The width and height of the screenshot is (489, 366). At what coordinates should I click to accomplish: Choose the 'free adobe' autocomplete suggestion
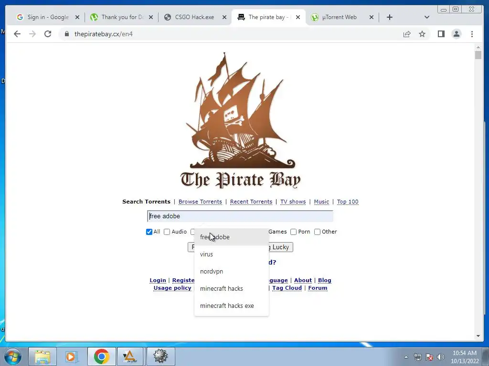tap(232, 237)
